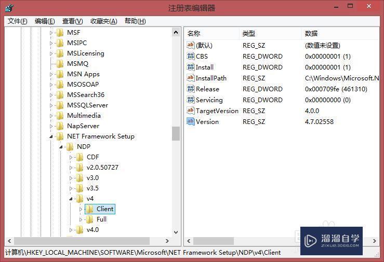384x262 pixels.
Task: Click the tree pane scroll down arrow
Action: point(176,232)
